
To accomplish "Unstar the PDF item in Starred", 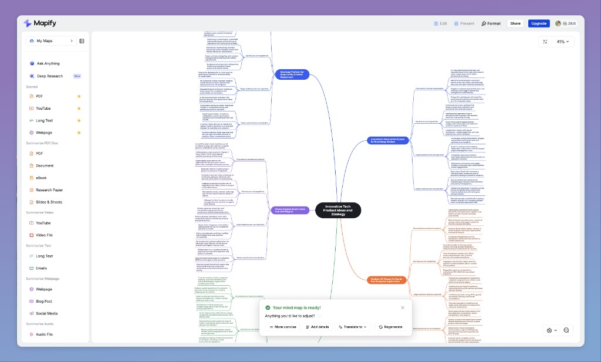I will tap(79, 96).
